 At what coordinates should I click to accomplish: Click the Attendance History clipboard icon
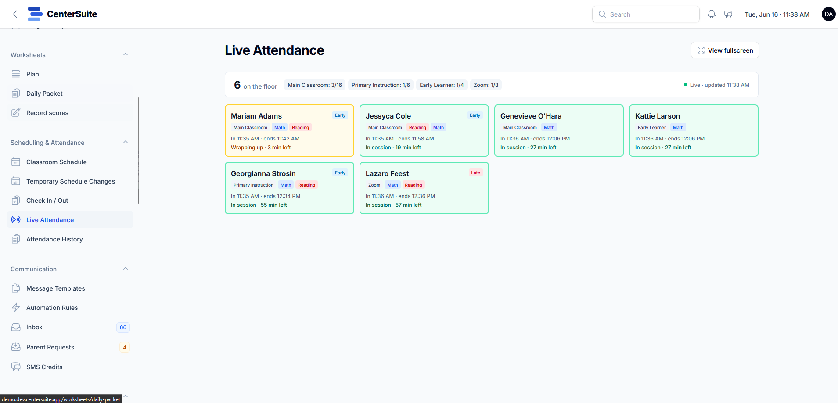click(16, 239)
